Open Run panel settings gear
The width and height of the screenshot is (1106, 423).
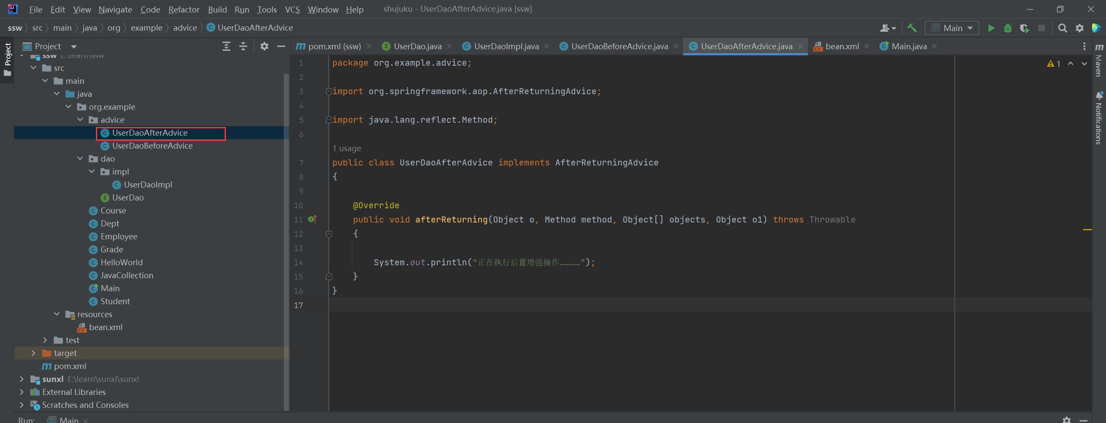(1067, 420)
